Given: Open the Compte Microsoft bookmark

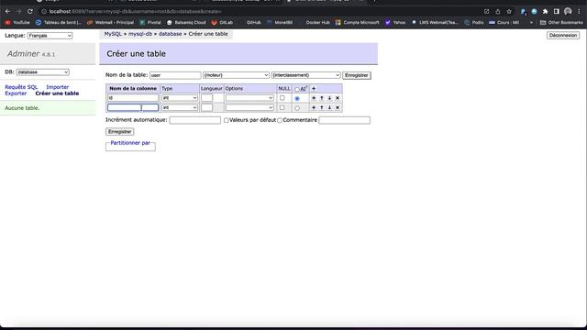Looking at the screenshot, I should point(357,22).
